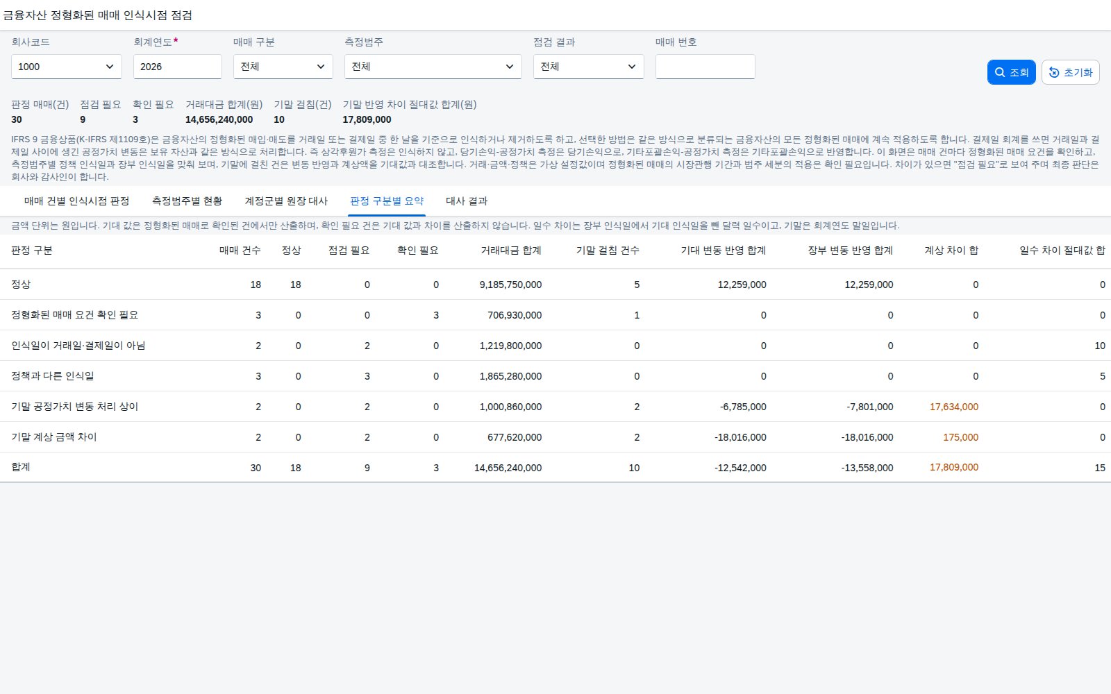The image size is (1111, 694).
Task: Select the 계정군별 원장 대사 tab
Action: click(x=286, y=201)
